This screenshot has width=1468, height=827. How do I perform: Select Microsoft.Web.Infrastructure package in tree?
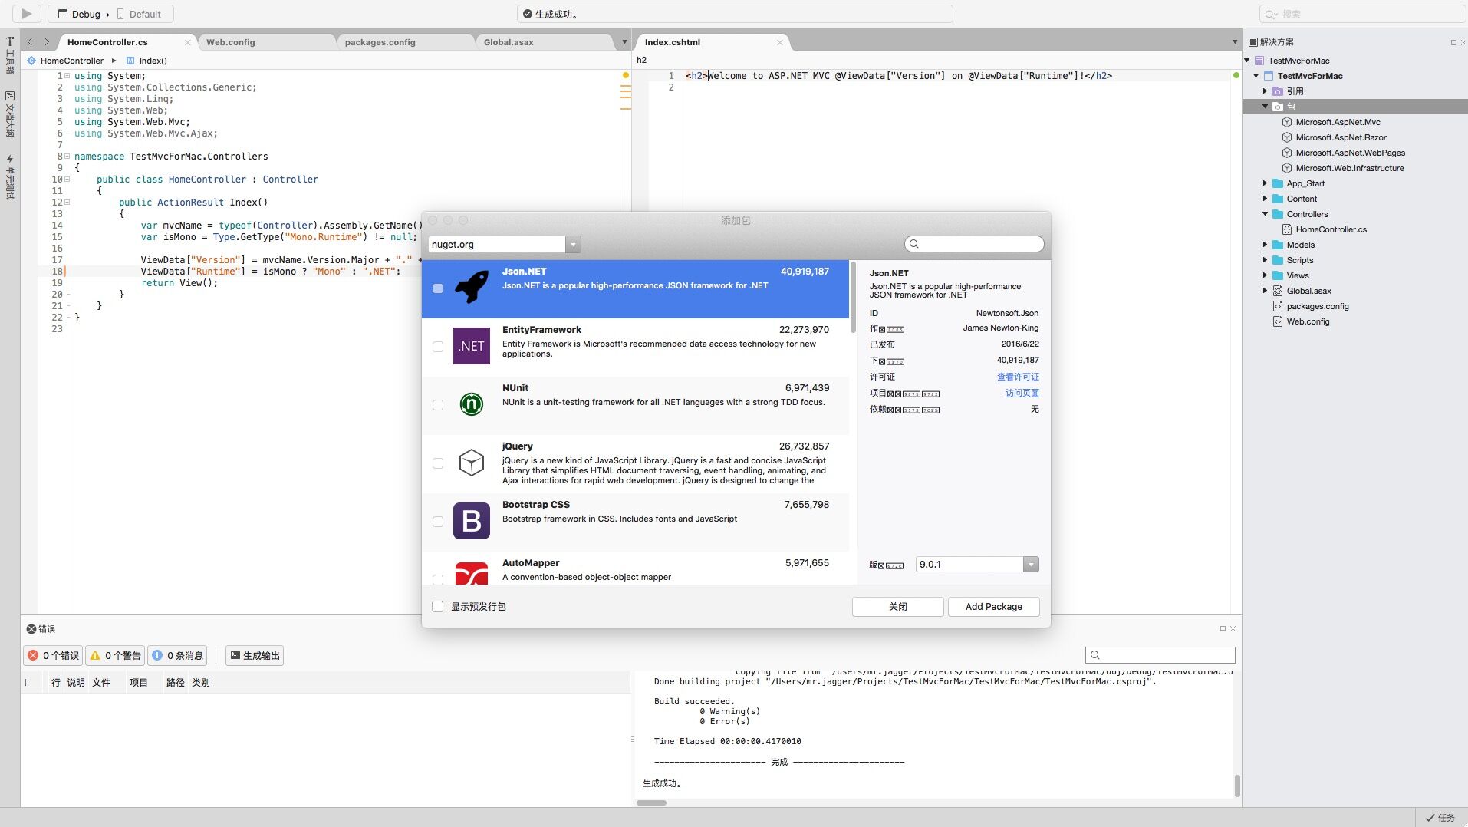(x=1349, y=168)
